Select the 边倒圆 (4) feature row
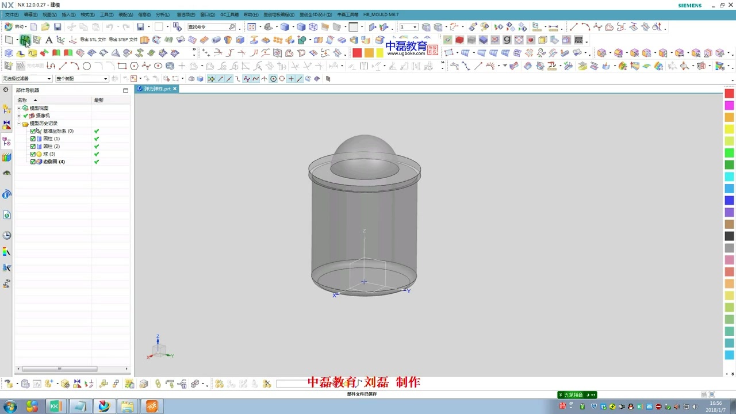The image size is (736, 414). pos(53,162)
